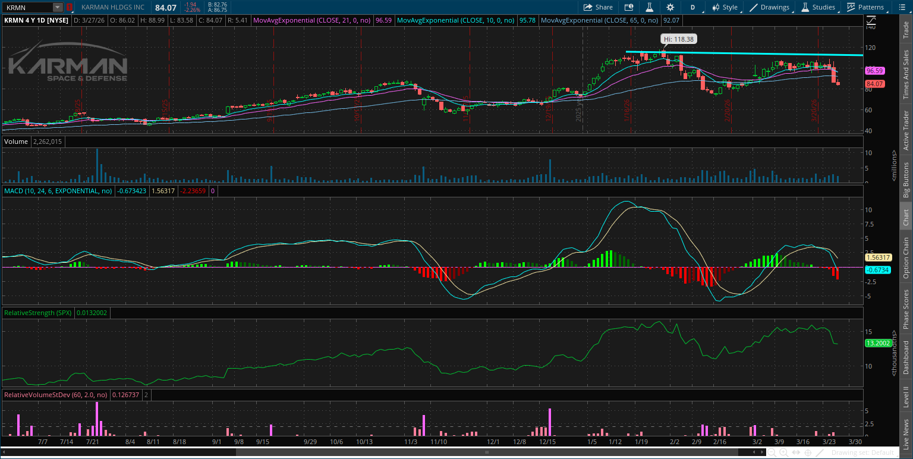
Task: Click the Hi: 118.38 price bubble
Action: pyautogui.click(x=679, y=39)
